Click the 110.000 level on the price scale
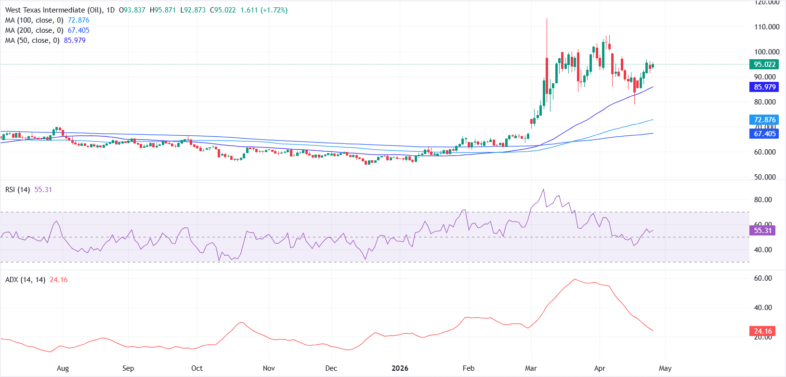The width and height of the screenshot is (786, 377). (x=767, y=27)
